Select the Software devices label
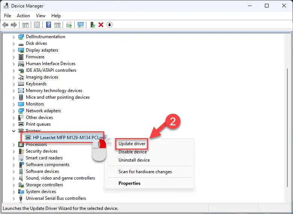This screenshot has height=214, width=293. pyautogui.click(x=42, y=171)
